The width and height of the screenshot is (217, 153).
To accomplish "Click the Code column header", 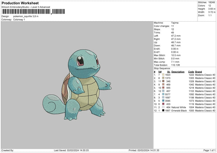I will pyautogui.click(x=191, y=71).
